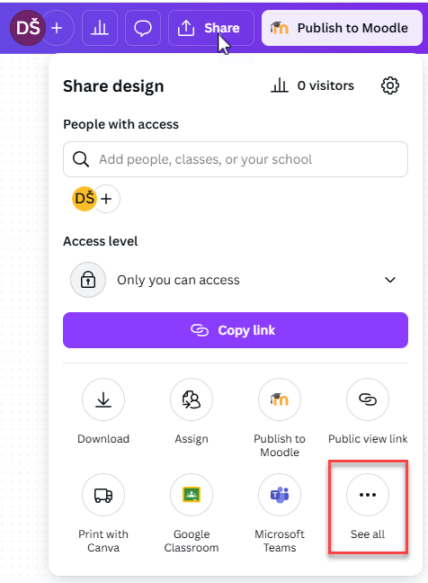Open the Assign option

[x=192, y=399]
